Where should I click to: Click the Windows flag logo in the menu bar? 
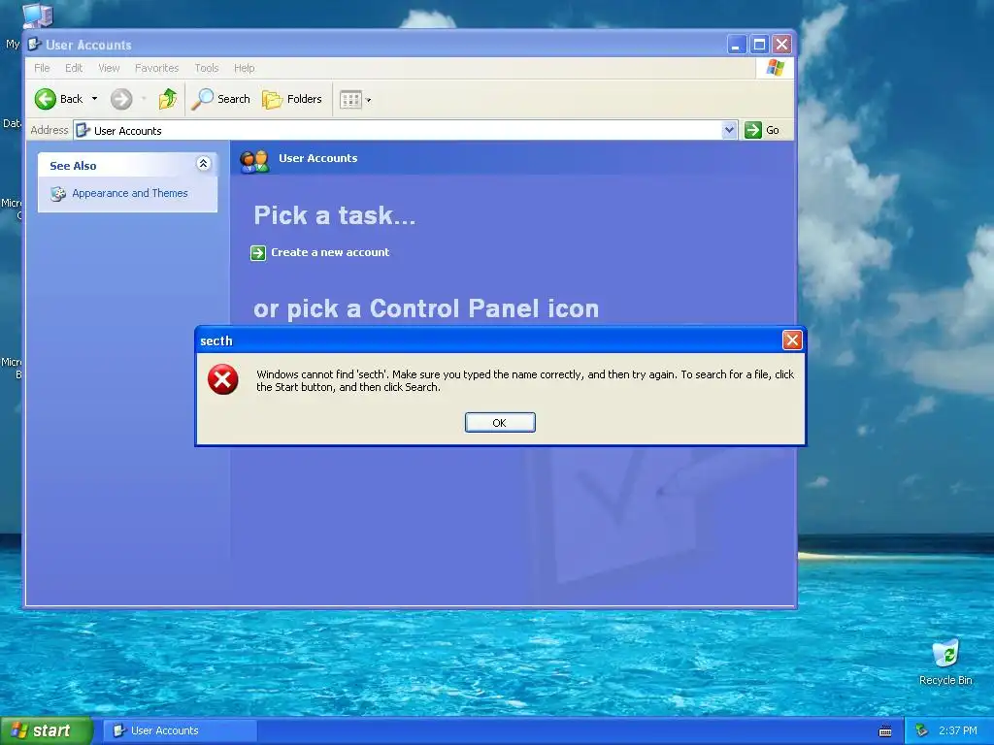tap(775, 67)
